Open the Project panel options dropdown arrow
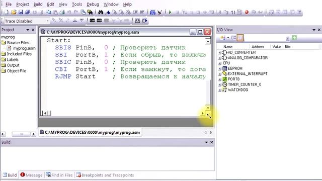This screenshot has height=181, width=322. (28, 30)
